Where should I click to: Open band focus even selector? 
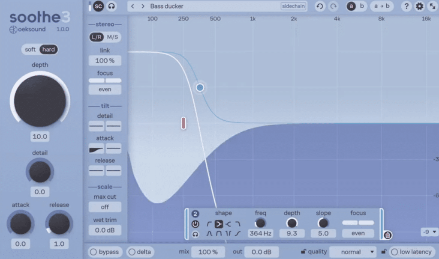click(358, 233)
